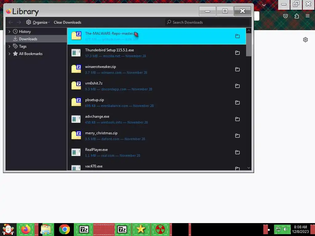The width and height of the screenshot is (315, 236).
Task: Open containing folder for Thunderbird Setup 115.5.1.exe
Action: pos(237,53)
